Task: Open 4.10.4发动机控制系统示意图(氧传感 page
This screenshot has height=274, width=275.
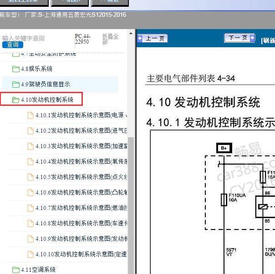Action: 81,161
